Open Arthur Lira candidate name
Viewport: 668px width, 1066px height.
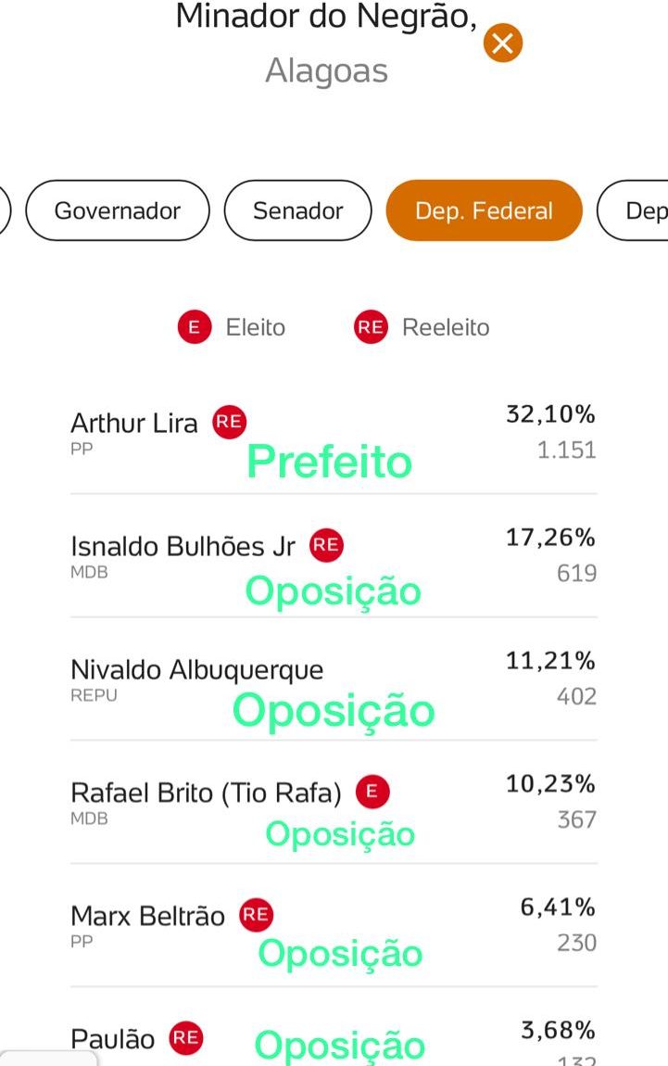[x=134, y=424]
